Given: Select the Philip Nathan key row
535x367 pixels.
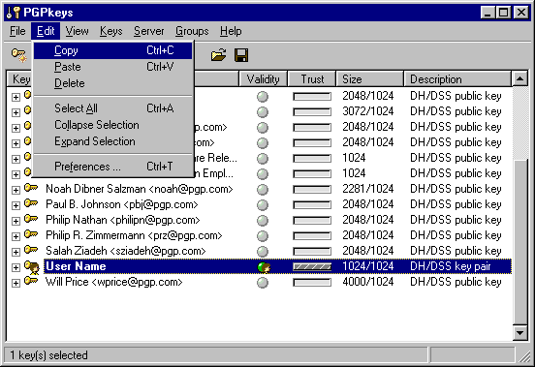Looking at the screenshot, I should (260, 220).
